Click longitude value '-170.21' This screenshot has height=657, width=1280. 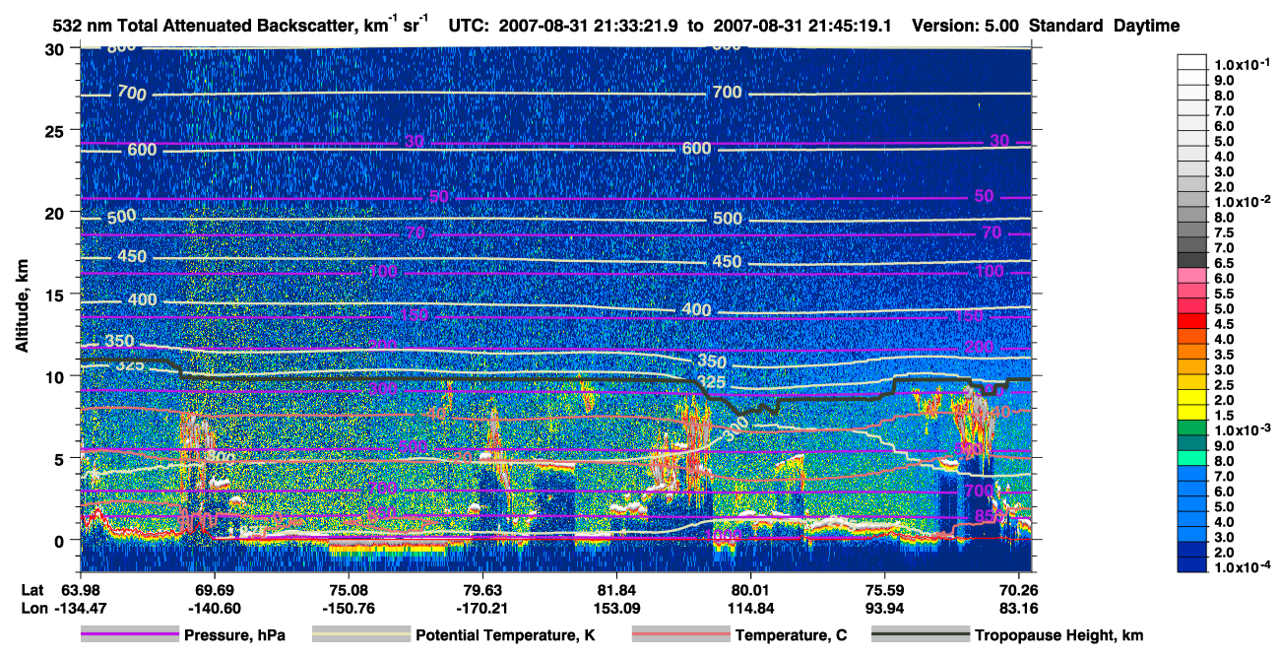pos(482,608)
